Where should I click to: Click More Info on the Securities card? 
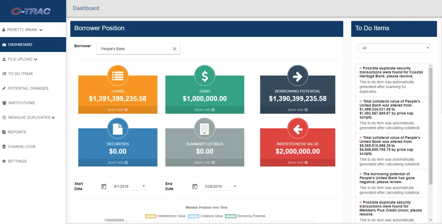[x=118, y=163]
